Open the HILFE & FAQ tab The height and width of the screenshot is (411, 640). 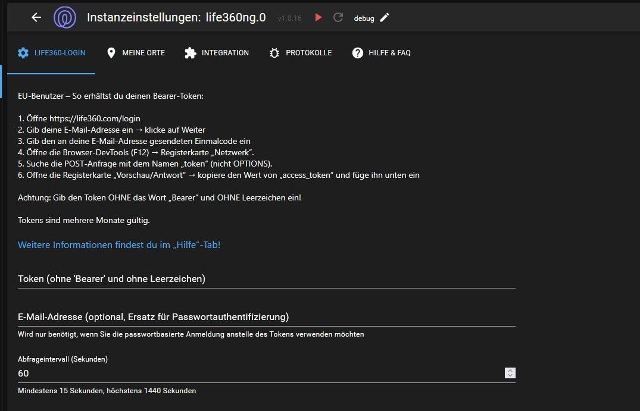click(381, 53)
